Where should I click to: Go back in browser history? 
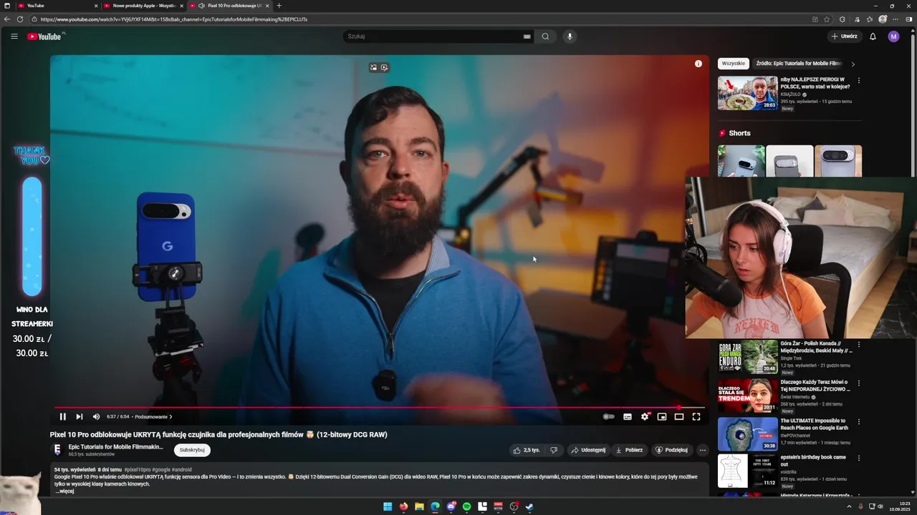[x=7, y=19]
